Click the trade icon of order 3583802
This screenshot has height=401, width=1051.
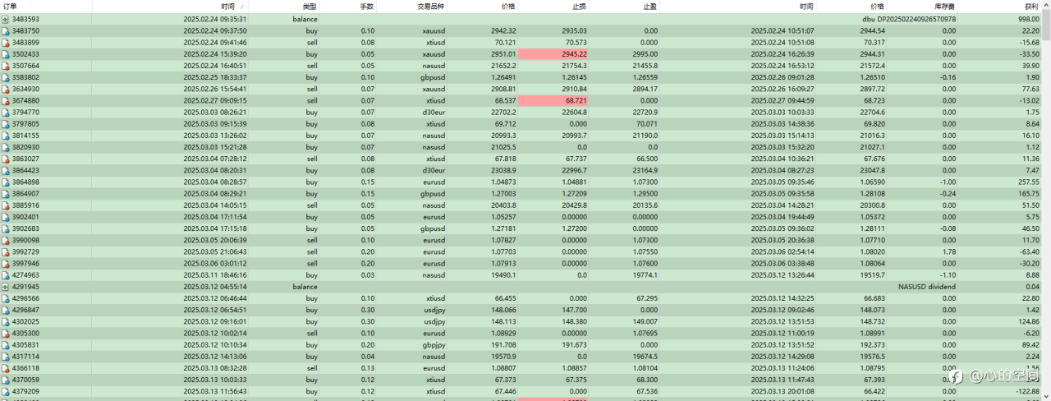tap(5, 77)
